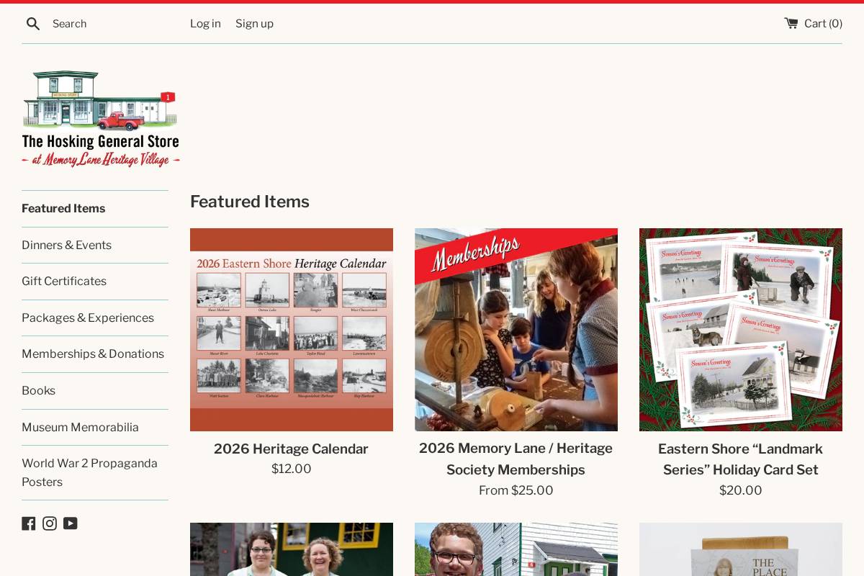Screen dimensions: 864x576
Task: Select the Featured Items navigation link
Action: (x=63, y=209)
